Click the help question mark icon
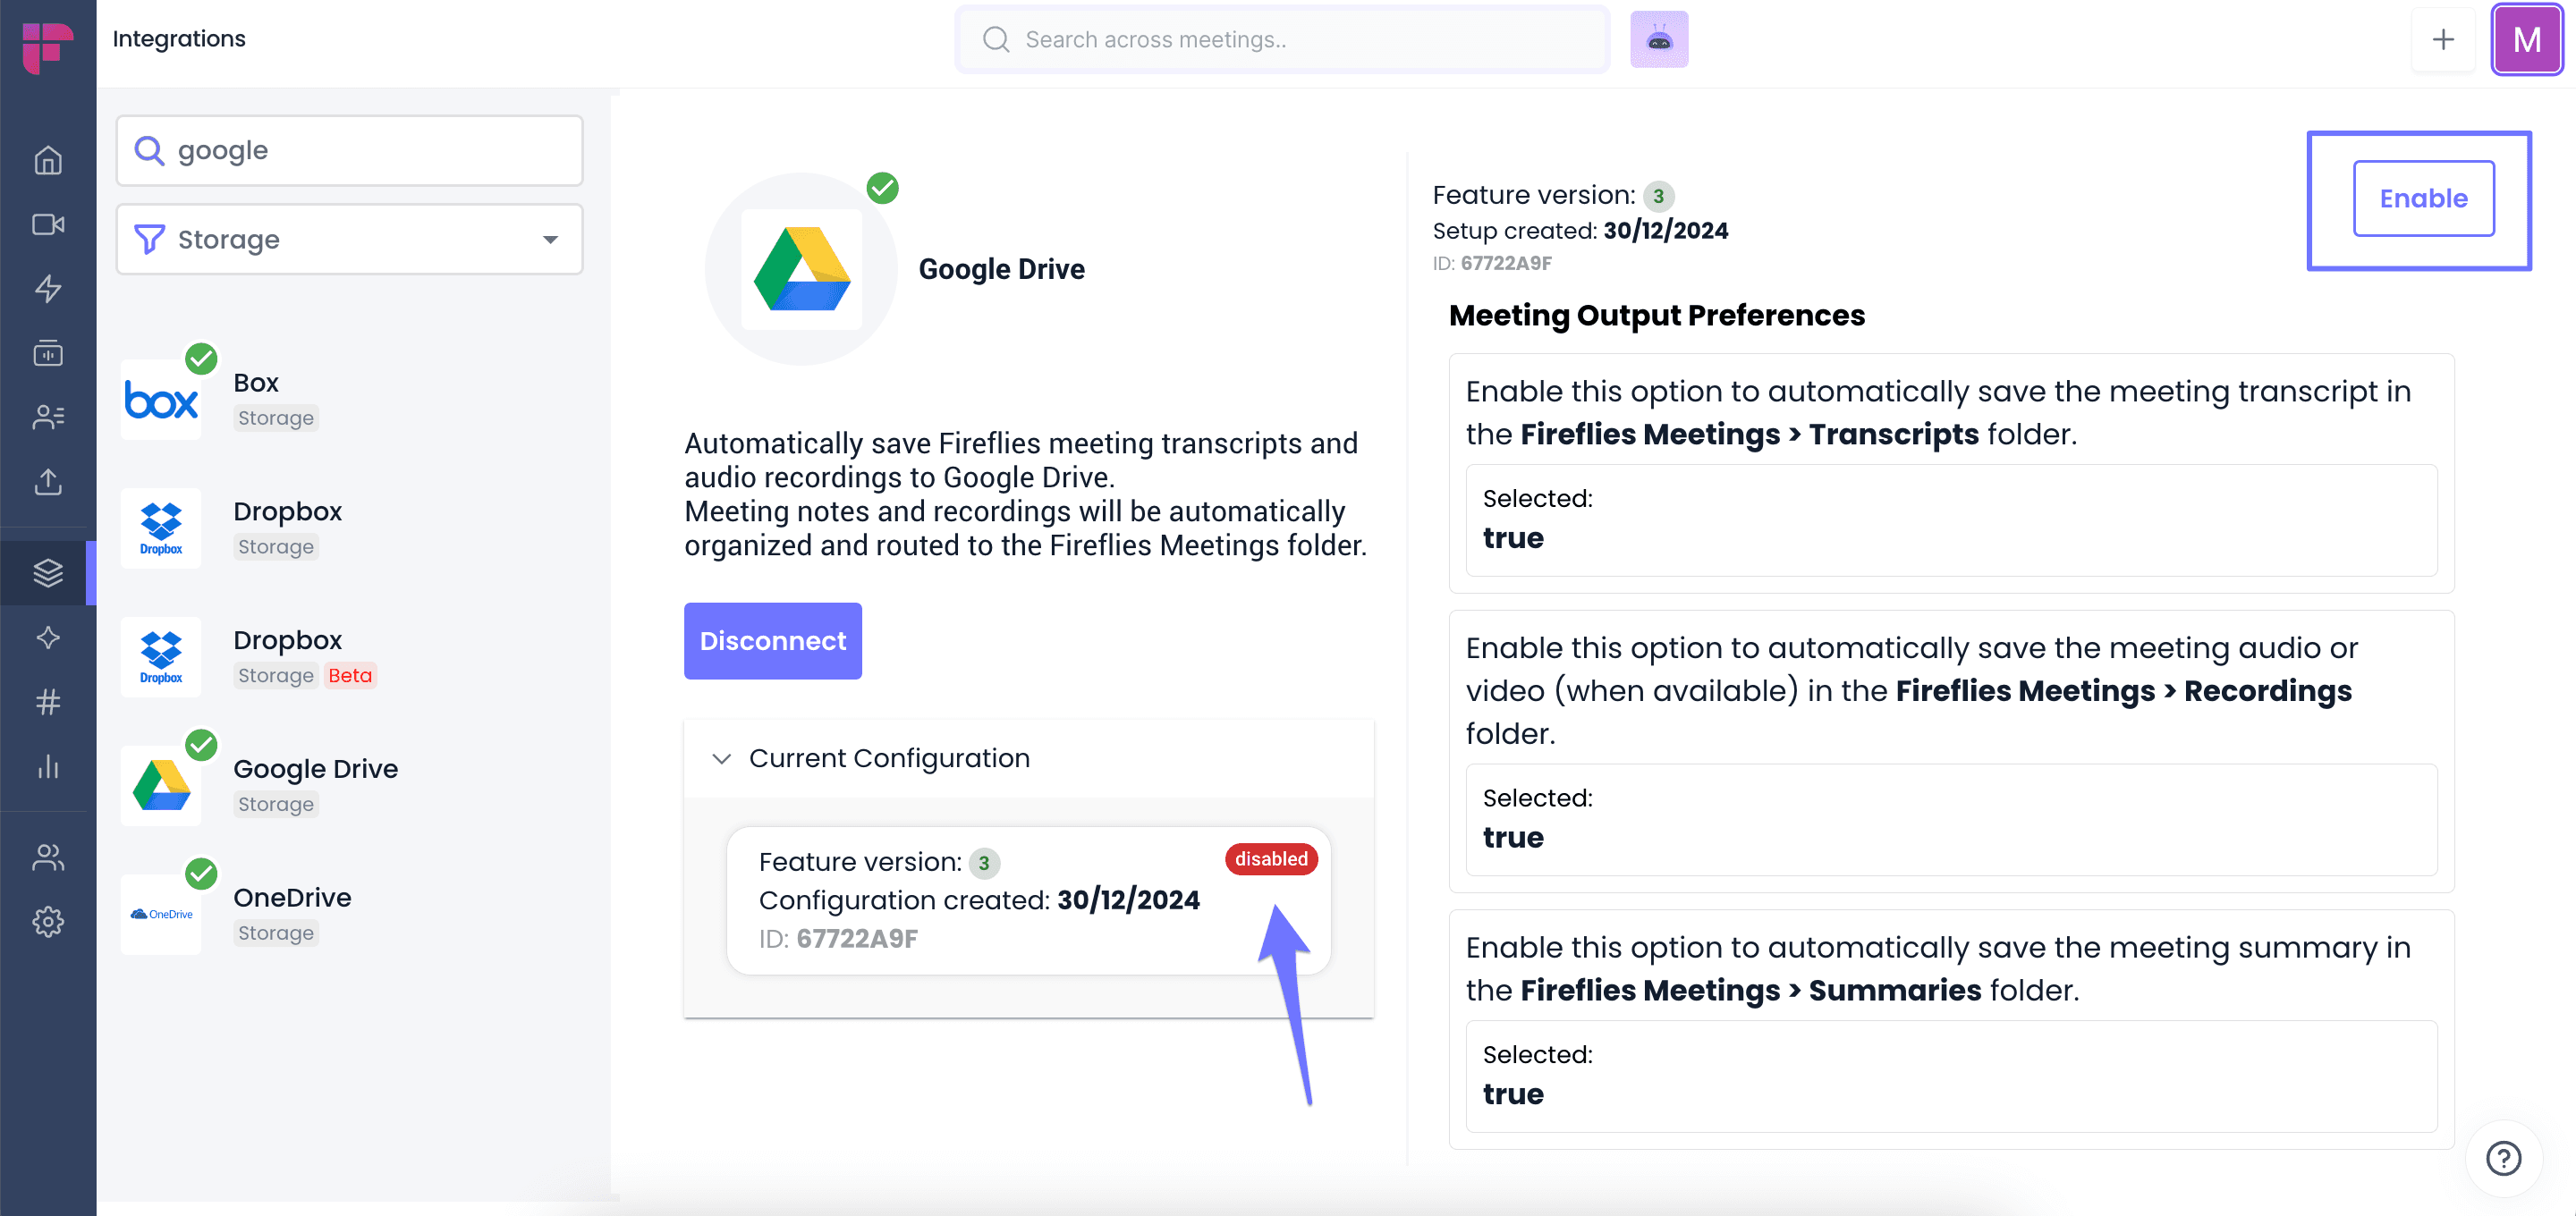 tap(2503, 1159)
